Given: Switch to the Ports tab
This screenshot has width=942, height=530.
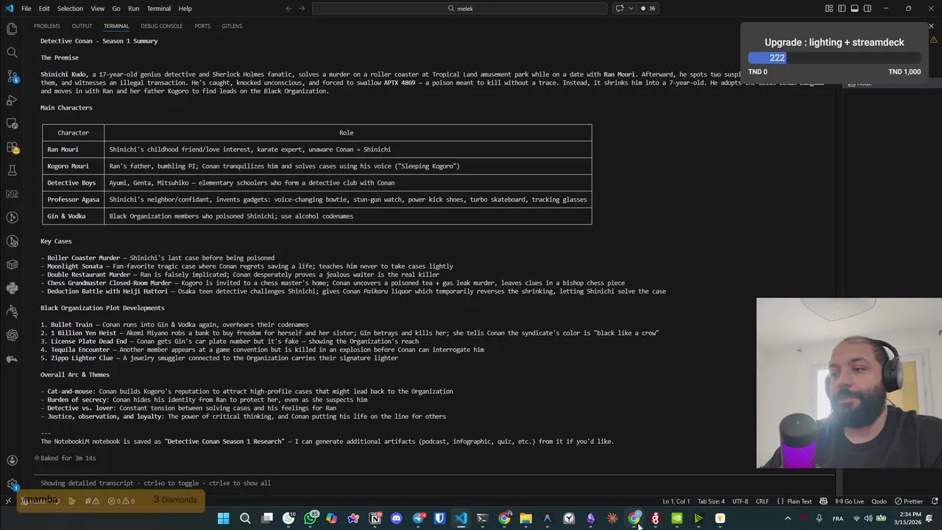Looking at the screenshot, I should coord(202,26).
